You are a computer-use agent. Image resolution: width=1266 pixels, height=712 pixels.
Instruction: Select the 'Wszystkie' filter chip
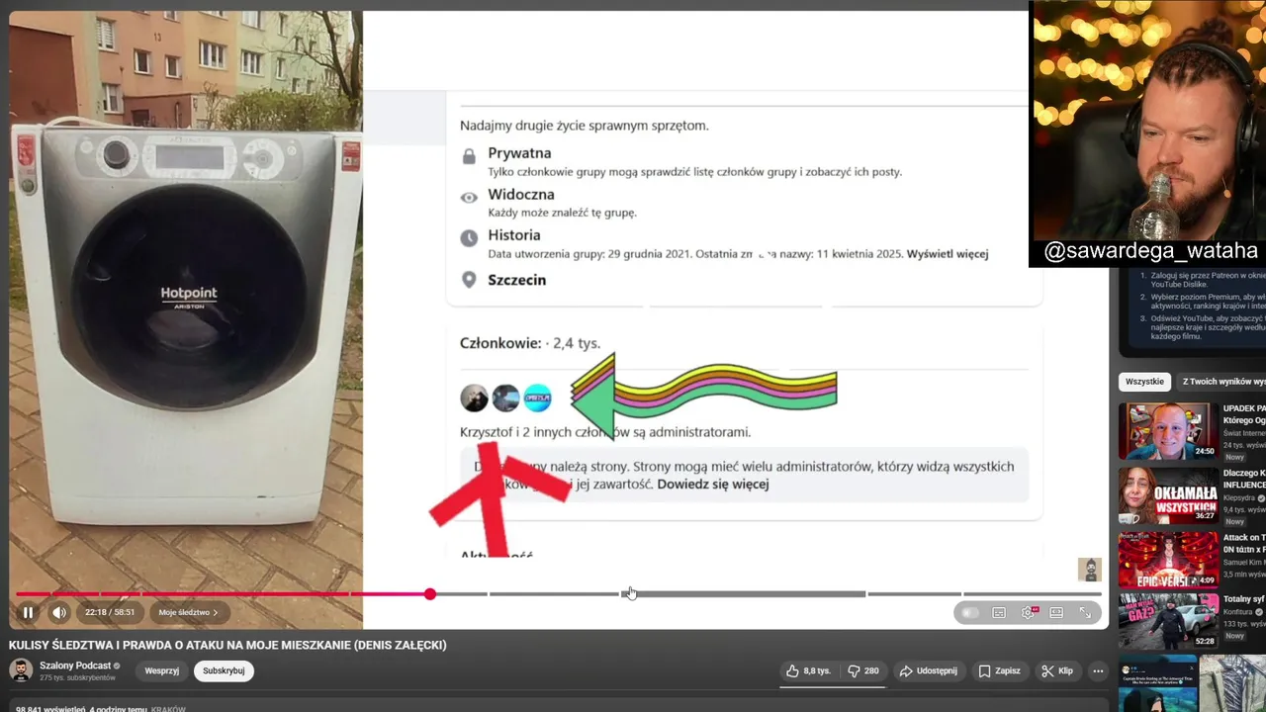click(x=1144, y=382)
